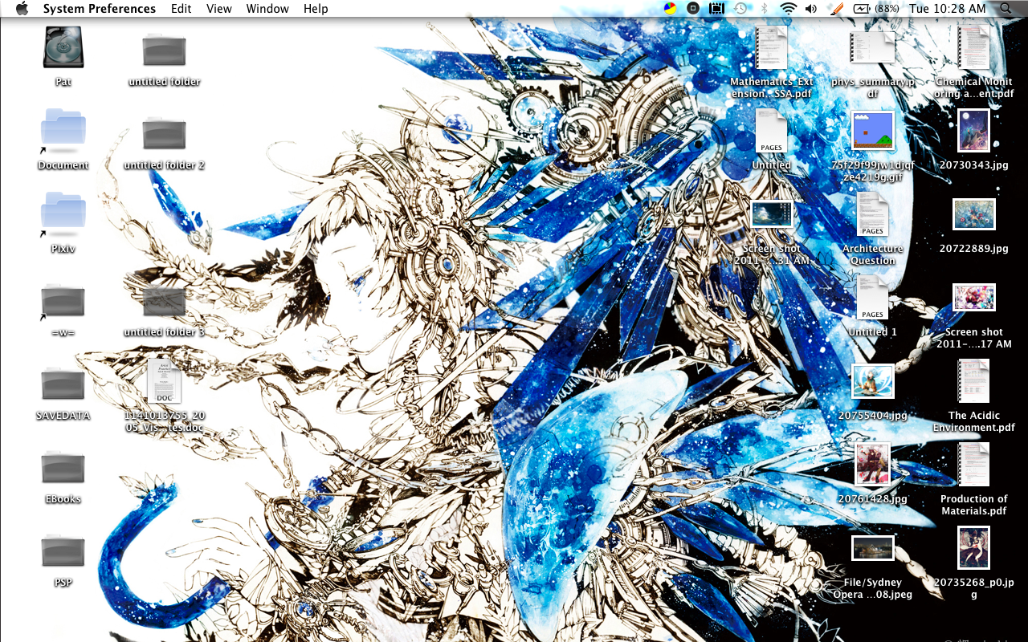Select the 20722889.jpg image file
Image resolution: width=1028 pixels, height=642 pixels.
(974, 214)
